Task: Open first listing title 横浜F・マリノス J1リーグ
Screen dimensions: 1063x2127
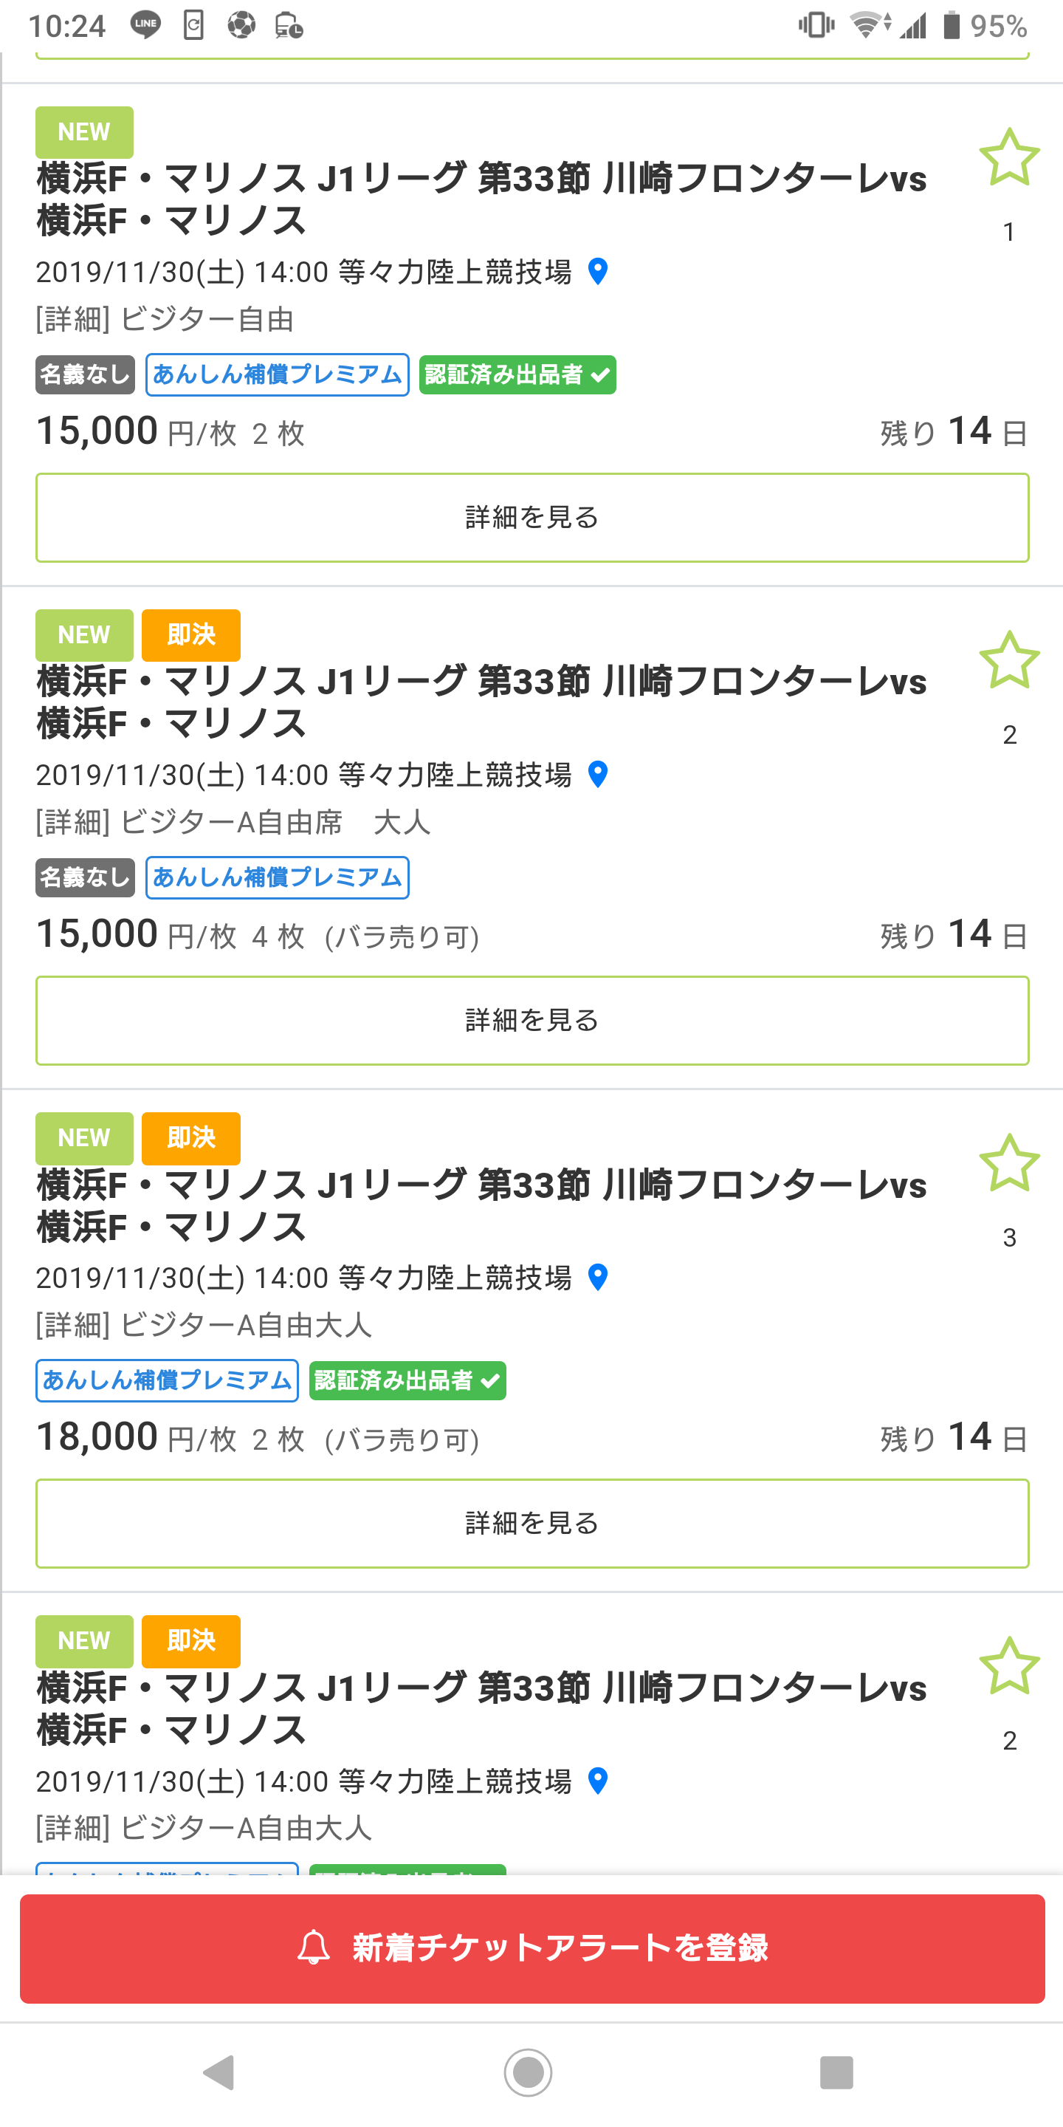Action: 481,199
